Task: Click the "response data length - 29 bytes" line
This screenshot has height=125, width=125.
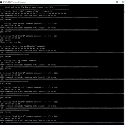Action: (28, 65)
